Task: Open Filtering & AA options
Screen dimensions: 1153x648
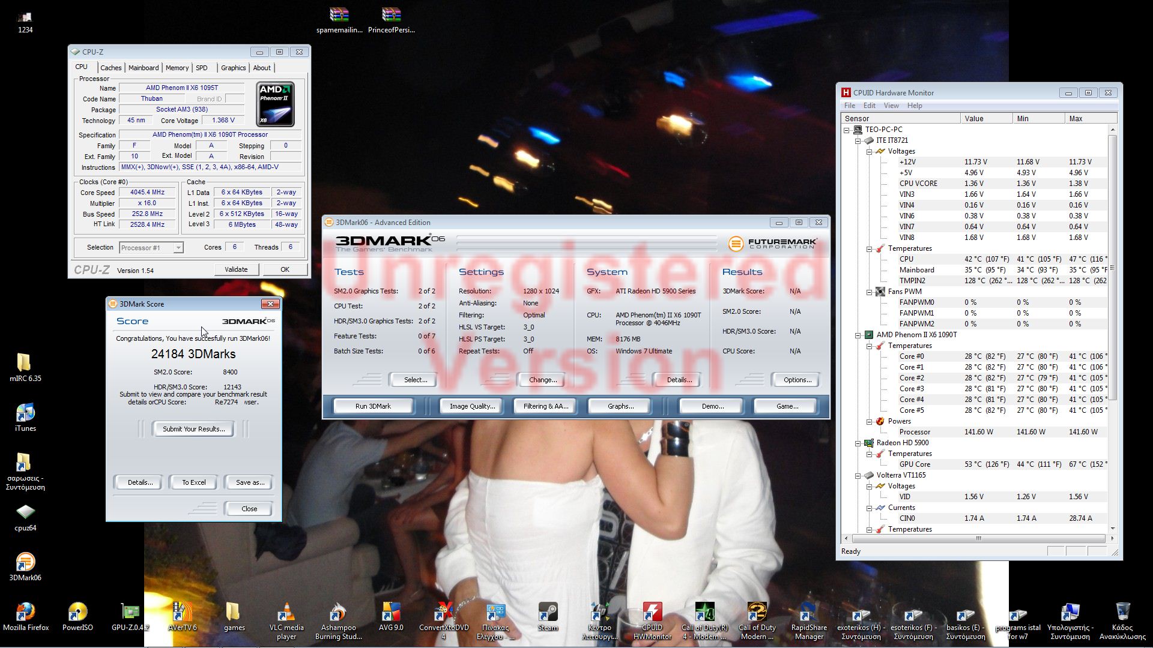Action: [x=545, y=406]
